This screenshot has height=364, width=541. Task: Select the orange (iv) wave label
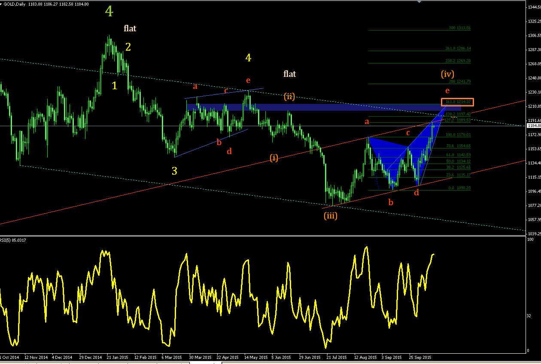click(x=448, y=74)
